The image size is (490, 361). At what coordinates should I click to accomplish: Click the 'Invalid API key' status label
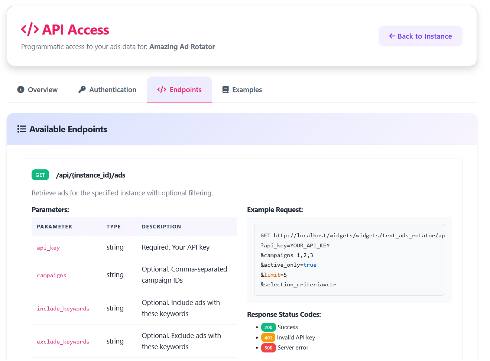coord(296,338)
